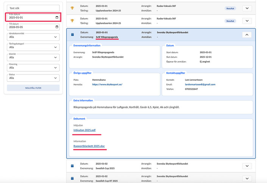
Task: Expand the Swedish Cup RT 2025 row
Action: (x=247, y=178)
